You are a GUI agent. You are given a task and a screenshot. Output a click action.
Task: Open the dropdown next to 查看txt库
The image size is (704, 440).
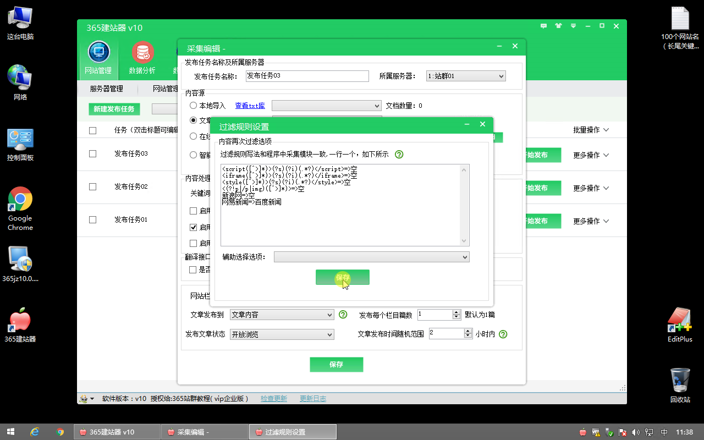point(327,106)
